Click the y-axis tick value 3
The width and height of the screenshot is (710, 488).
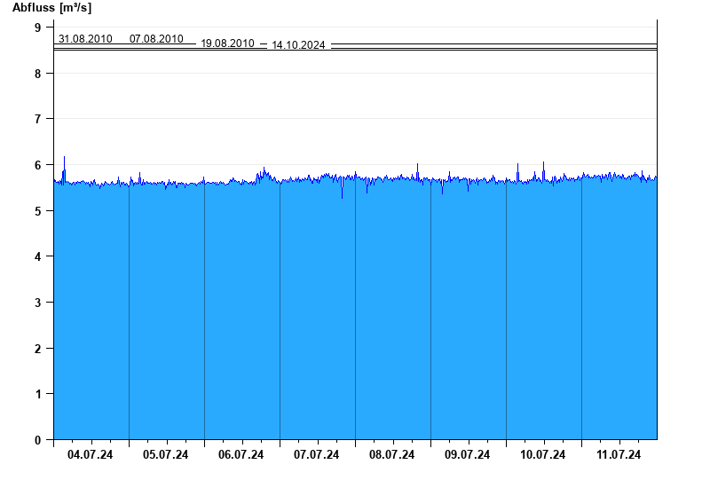(38, 303)
